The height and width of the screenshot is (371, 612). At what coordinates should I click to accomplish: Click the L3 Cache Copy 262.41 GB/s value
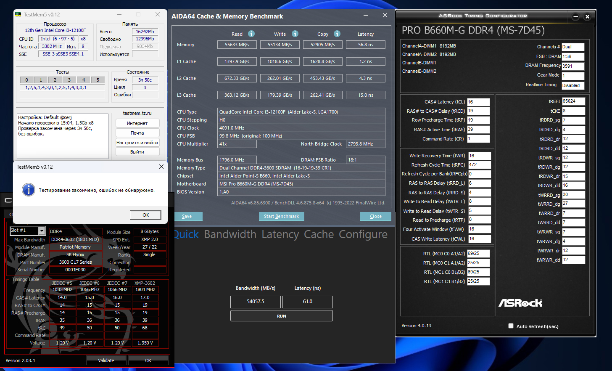[323, 95]
